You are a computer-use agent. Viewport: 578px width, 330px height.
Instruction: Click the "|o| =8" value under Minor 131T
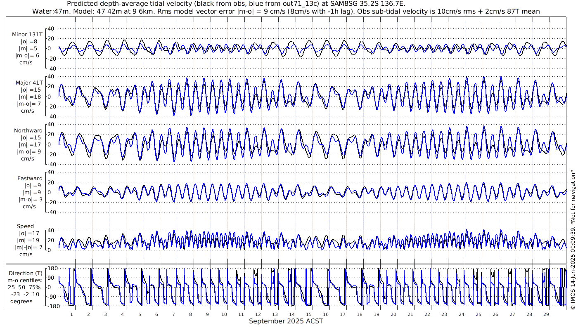(29, 42)
